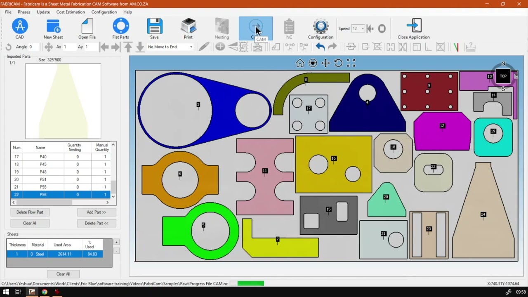Stop the simulation with the Stop button
This screenshot has height=297, width=528.
(382, 28)
